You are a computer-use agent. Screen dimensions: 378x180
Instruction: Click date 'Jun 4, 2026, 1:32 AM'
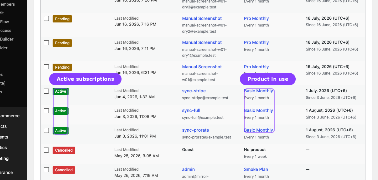(135, 97)
